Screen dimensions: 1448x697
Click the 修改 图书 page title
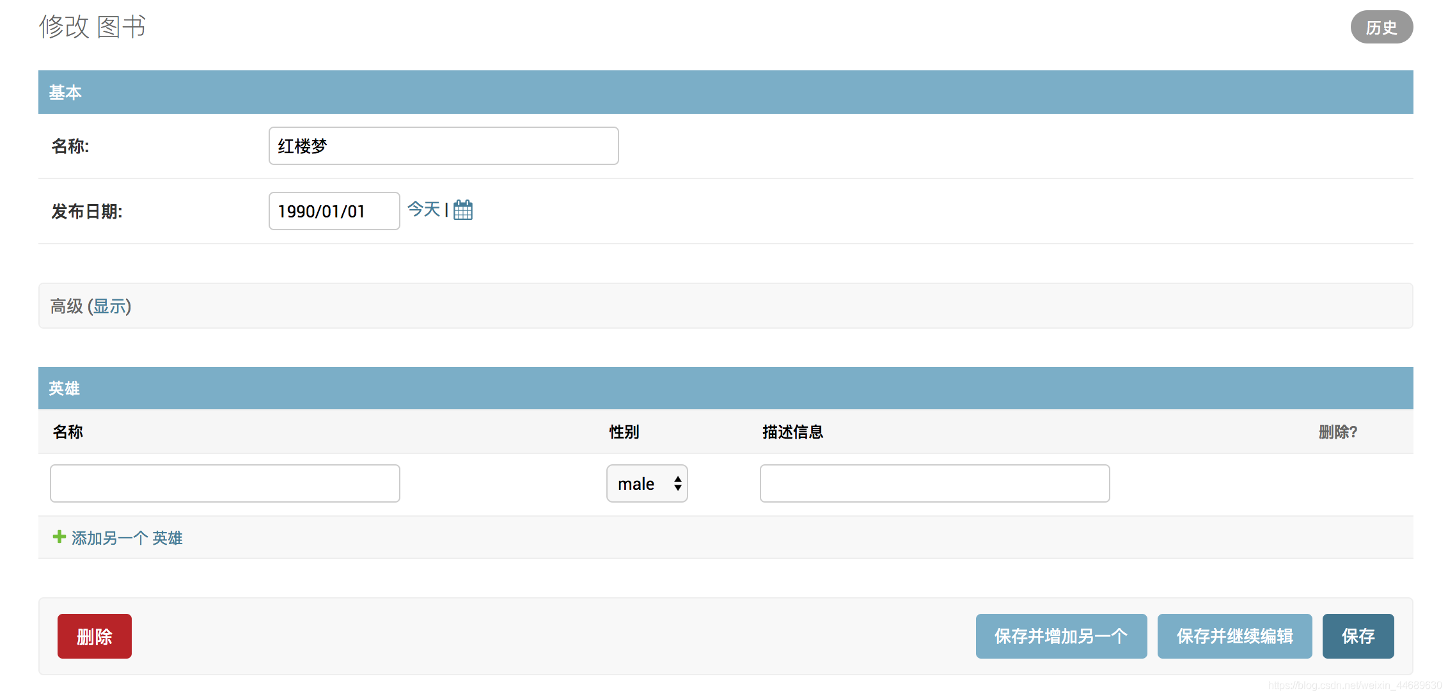(93, 27)
